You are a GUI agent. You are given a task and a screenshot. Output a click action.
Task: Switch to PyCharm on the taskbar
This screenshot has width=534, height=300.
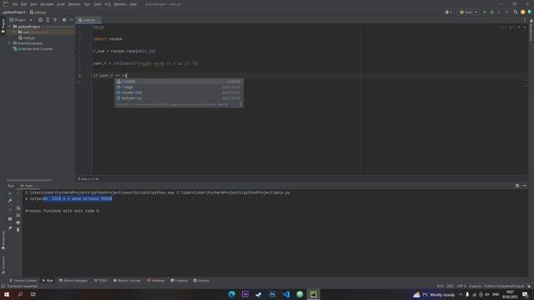coord(313,294)
